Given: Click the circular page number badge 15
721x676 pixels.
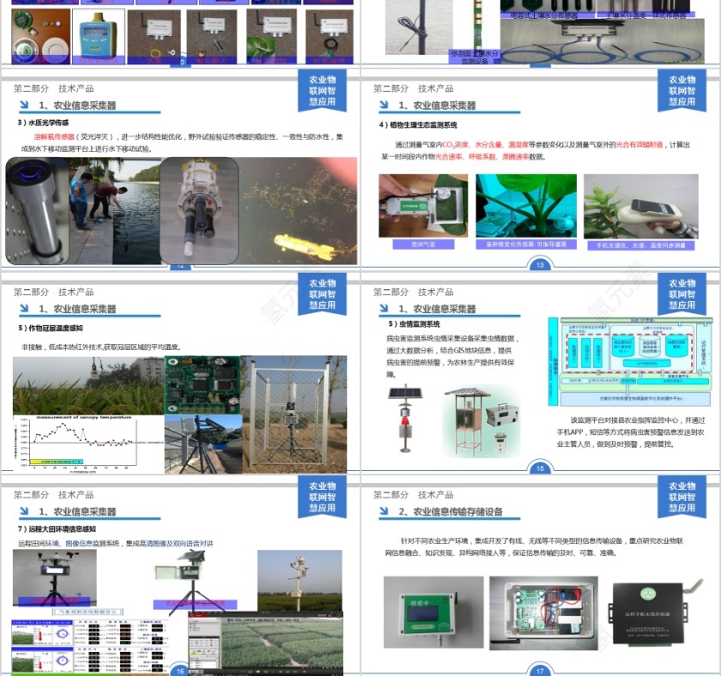Looking at the screenshot, I should [x=541, y=468].
